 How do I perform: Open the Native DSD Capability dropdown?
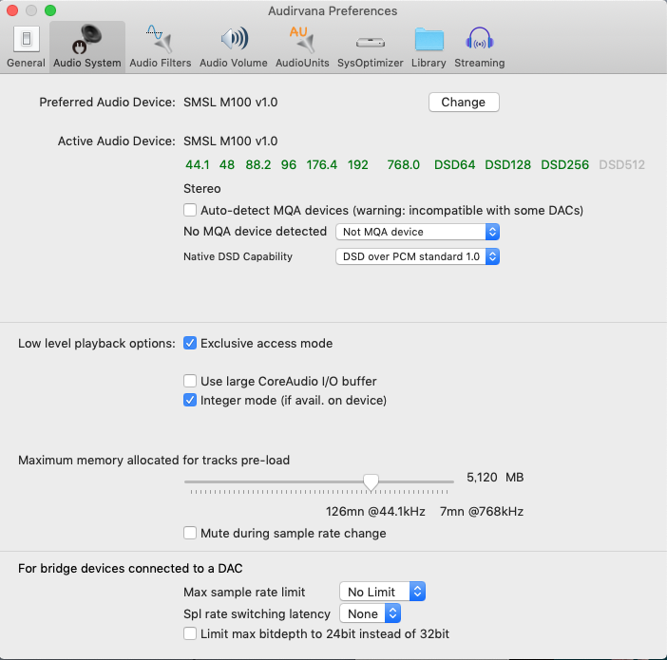[x=417, y=256]
